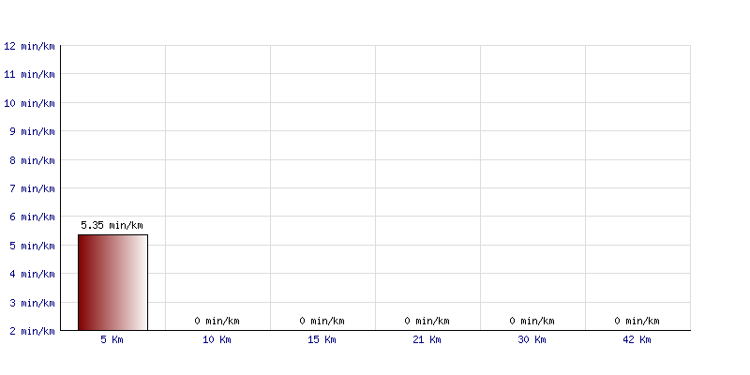The image size is (750, 375).
Task: Click the 5 Km axis label
Action: 112,339
